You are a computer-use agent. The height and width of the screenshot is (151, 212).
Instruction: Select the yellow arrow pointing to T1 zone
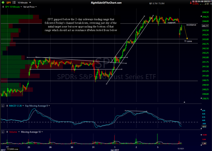pyautogui.click(x=185, y=32)
